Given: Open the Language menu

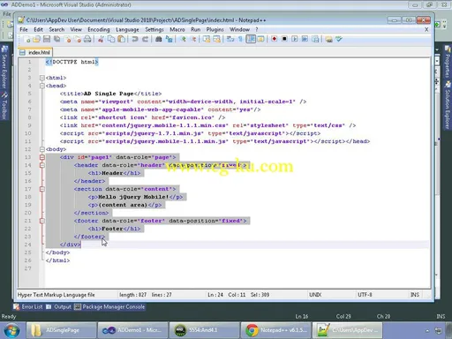Looking at the screenshot, I should [127, 29].
